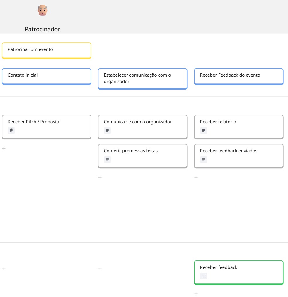Show description icon of Receber relatório card
Viewport: 288px width, 297px height.
pyautogui.click(x=203, y=130)
